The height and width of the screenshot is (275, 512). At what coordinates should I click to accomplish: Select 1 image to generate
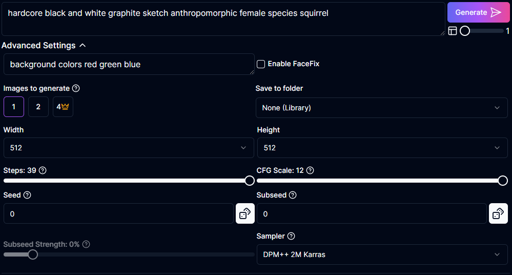tap(14, 107)
